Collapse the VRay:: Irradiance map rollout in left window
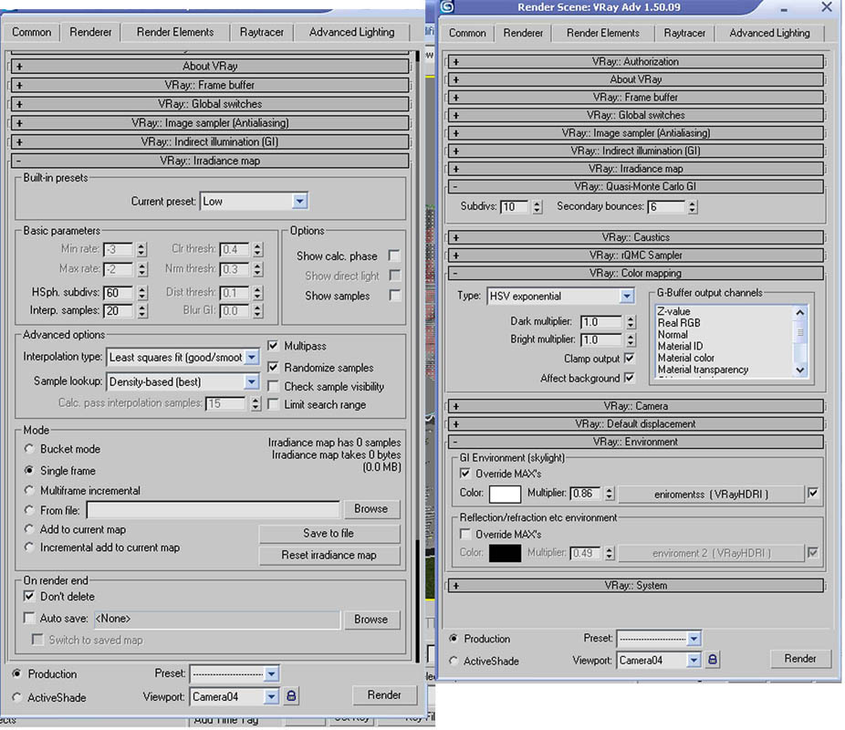The width and height of the screenshot is (845, 730). coord(210,161)
